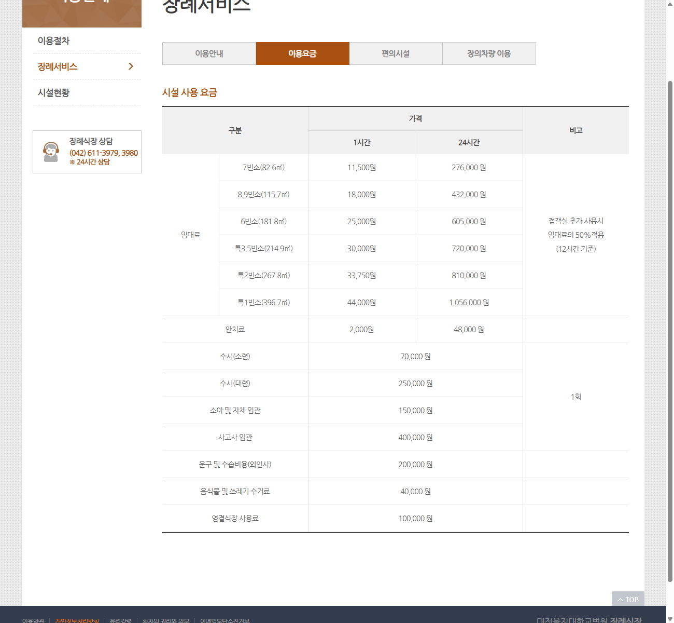Click the 수시(소렴) row label
The width and height of the screenshot is (674, 623).
tap(235, 356)
